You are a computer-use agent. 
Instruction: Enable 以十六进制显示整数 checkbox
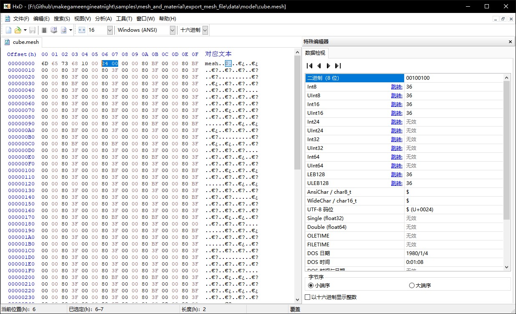tap(308, 297)
